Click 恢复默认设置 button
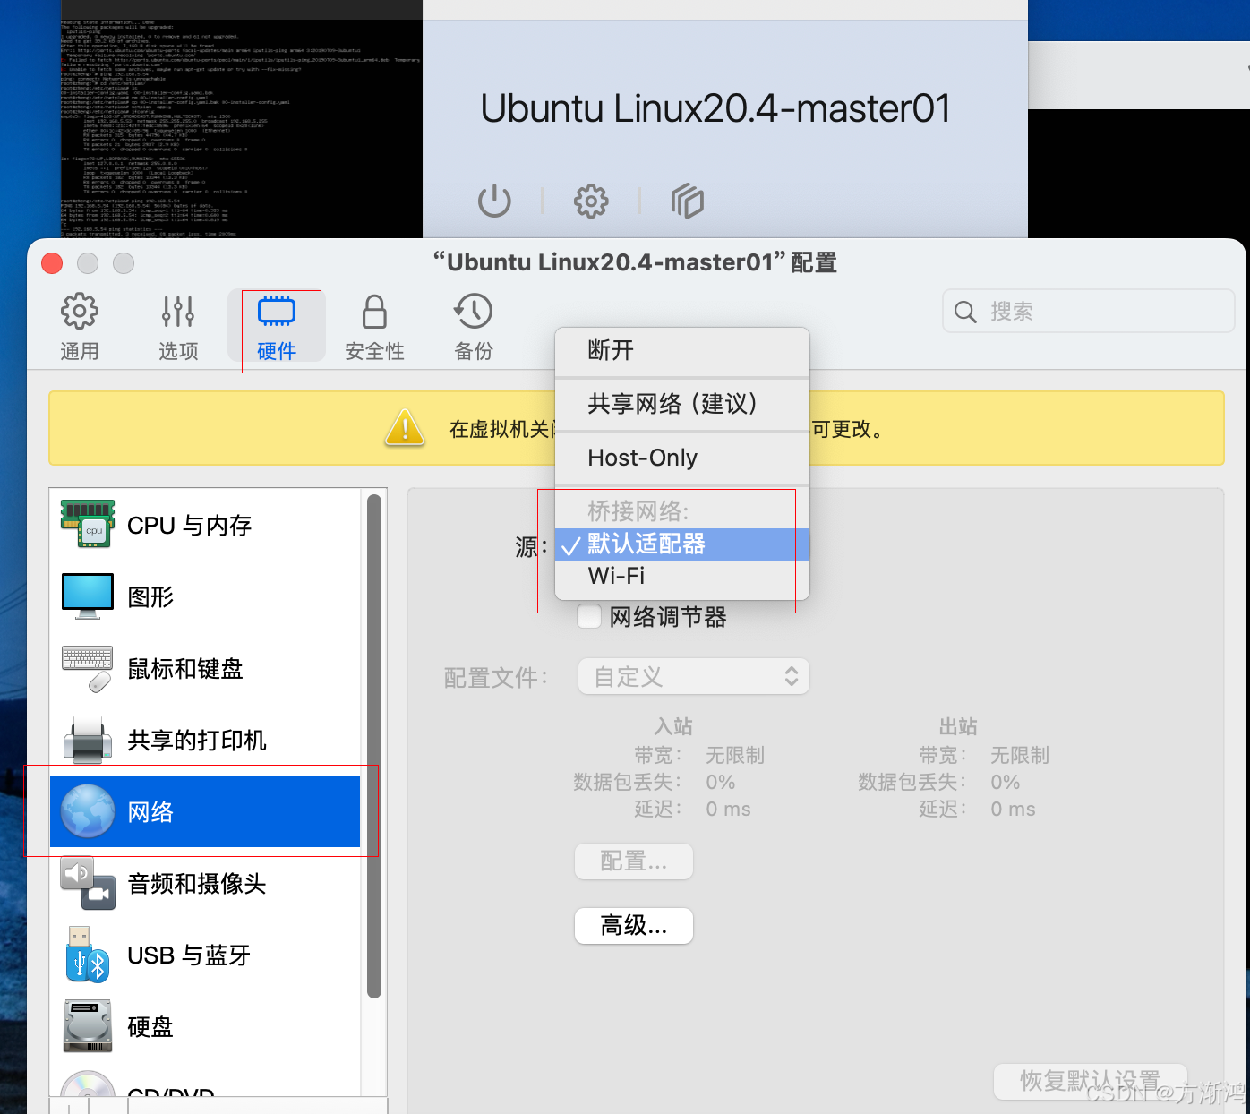Image resolution: width=1250 pixels, height=1114 pixels. coord(1090,1081)
